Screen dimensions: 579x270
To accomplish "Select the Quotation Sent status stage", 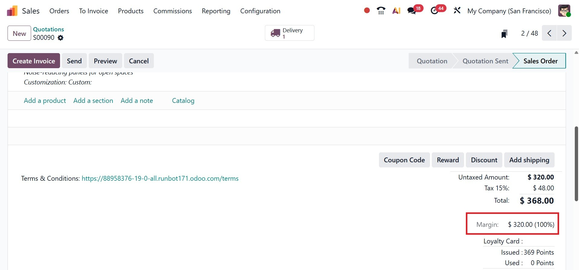I will coord(485,61).
